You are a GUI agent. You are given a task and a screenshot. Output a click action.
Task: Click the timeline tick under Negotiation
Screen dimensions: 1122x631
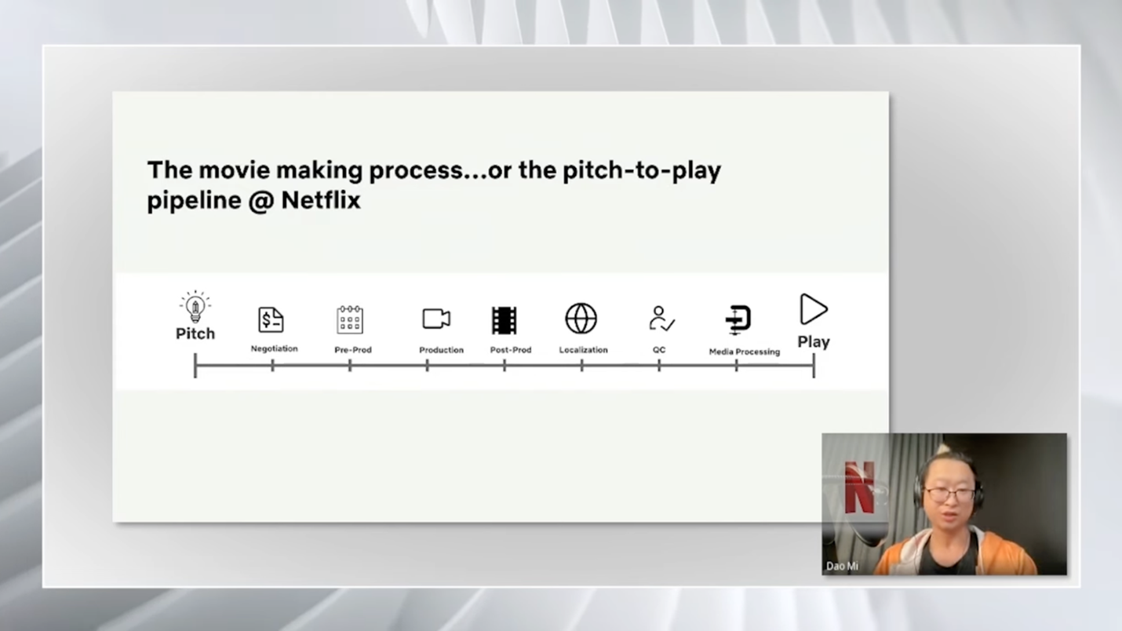coord(272,365)
